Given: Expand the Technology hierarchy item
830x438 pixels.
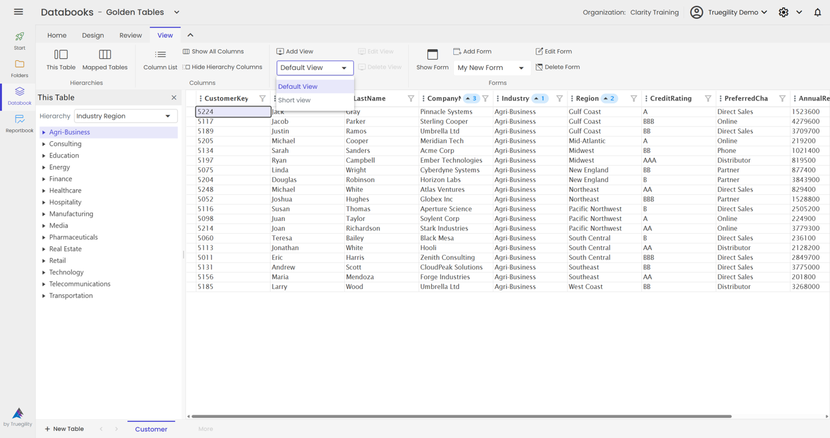Looking at the screenshot, I should click(x=42, y=271).
